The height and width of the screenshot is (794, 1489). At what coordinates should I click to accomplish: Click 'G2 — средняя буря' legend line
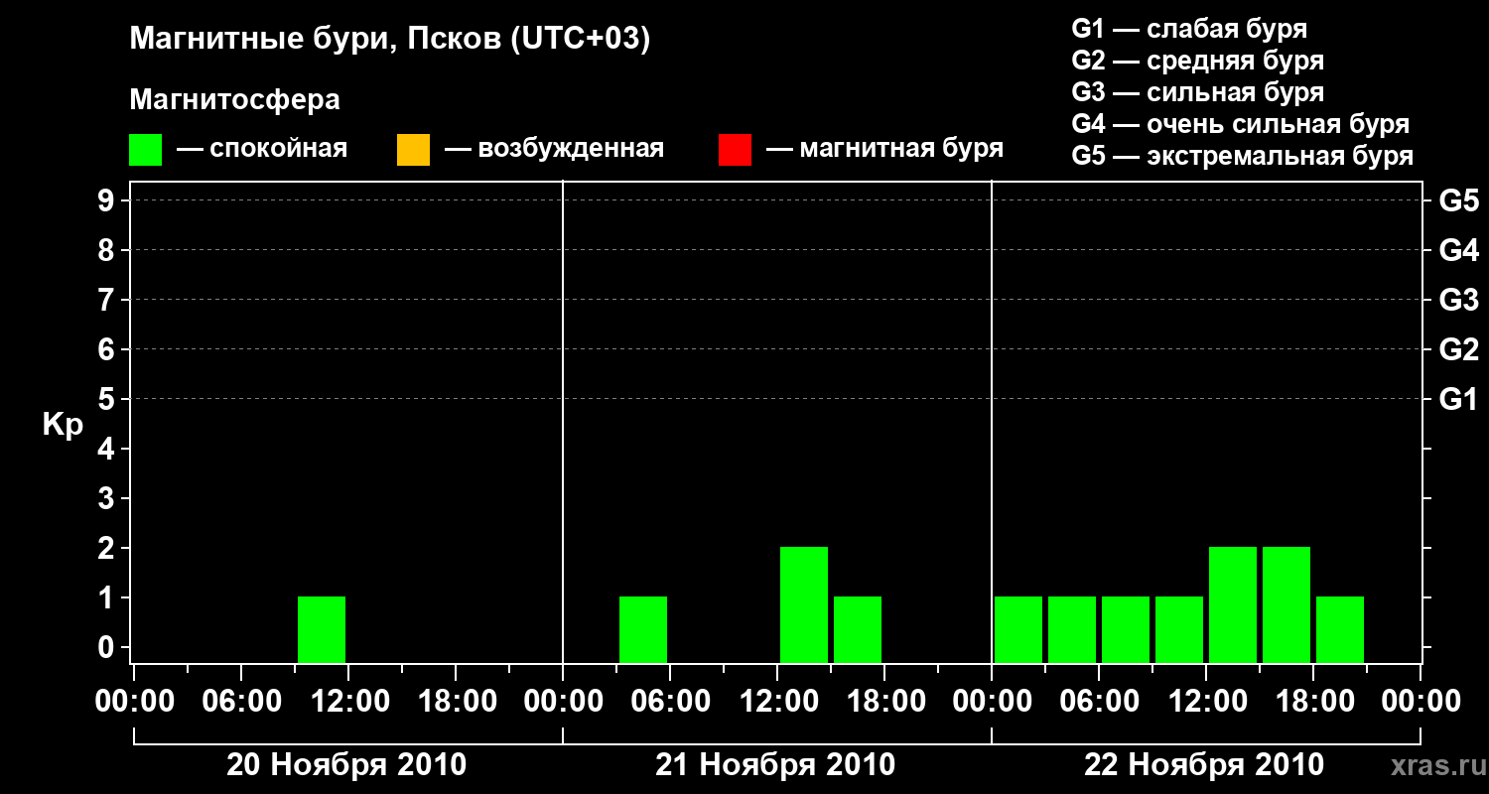[x=1198, y=61]
